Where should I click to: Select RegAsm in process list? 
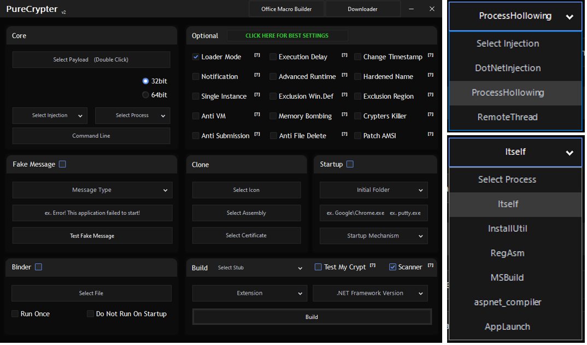[515, 253]
